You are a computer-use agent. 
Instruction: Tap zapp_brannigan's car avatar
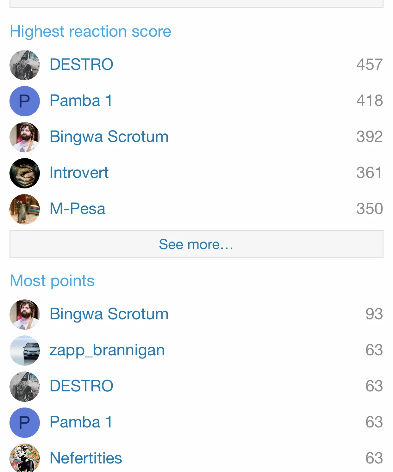click(25, 351)
